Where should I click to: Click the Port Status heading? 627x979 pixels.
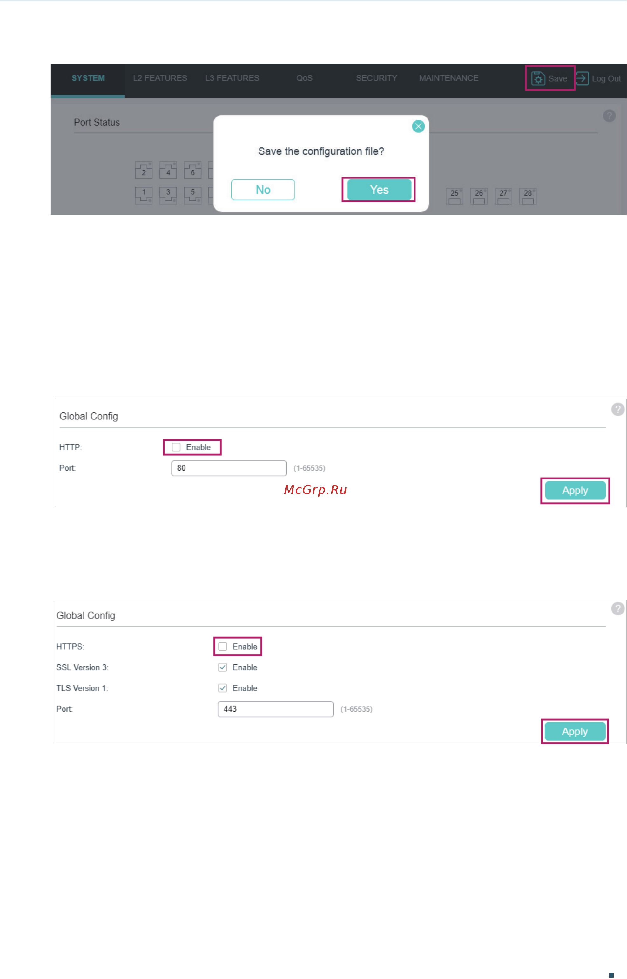coord(97,123)
